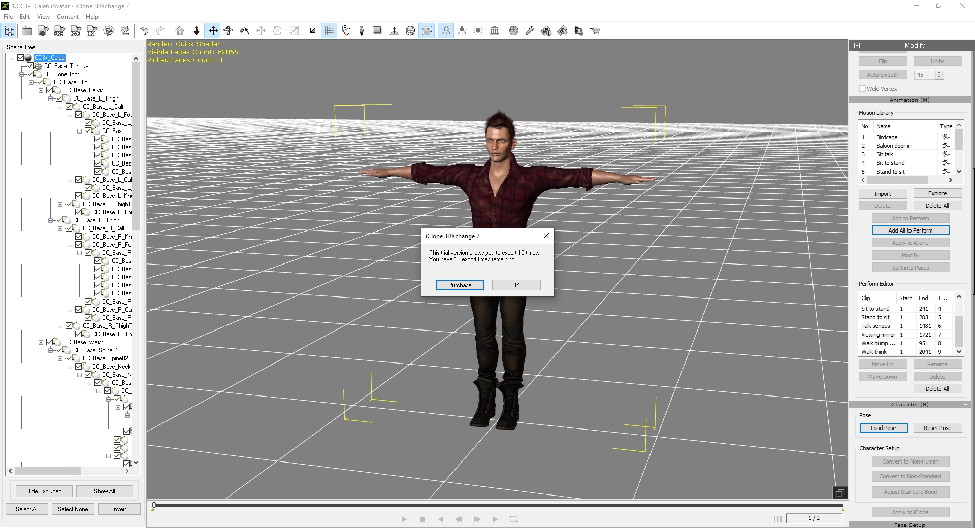Collapse the CC_Base_Pelvis tree node
The width and height of the screenshot is (975, 528).
pyautogui.click(x=41, y=90)
